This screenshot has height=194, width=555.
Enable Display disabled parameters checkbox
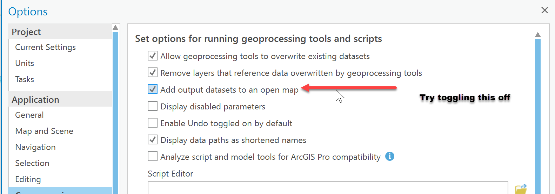pos(153,106)
